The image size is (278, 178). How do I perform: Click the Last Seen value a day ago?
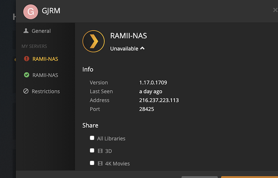pos(151,92)
